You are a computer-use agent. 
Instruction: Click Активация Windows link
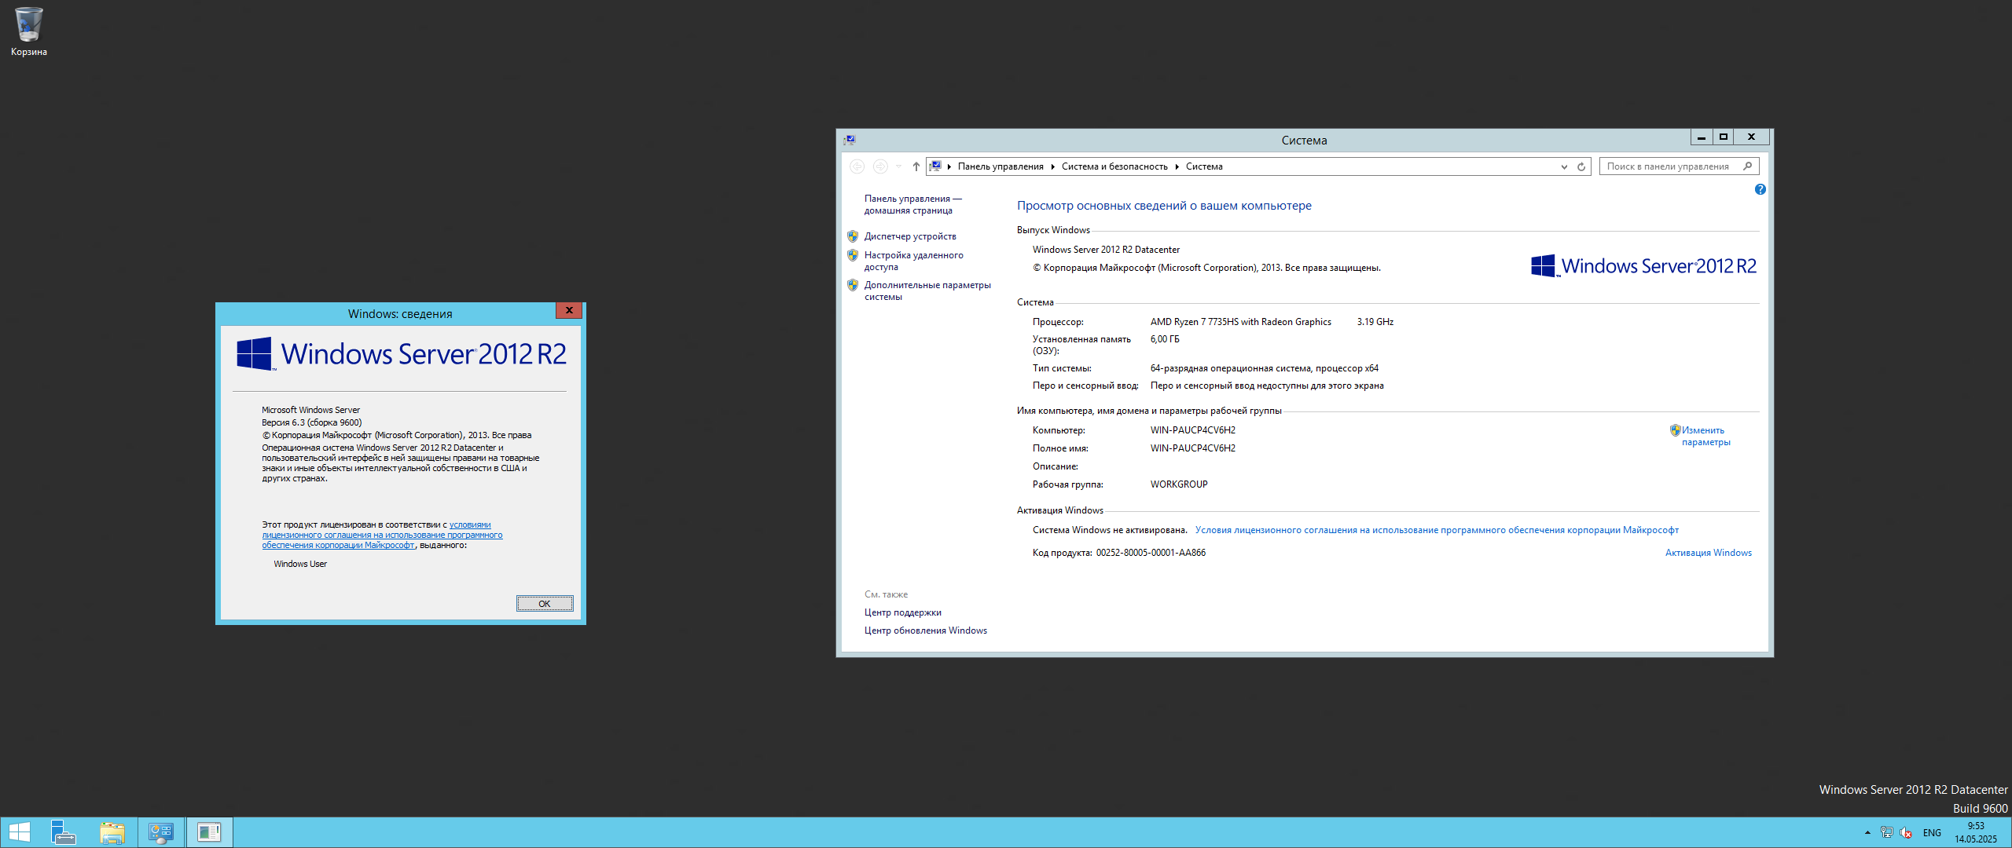point(1708,553)
